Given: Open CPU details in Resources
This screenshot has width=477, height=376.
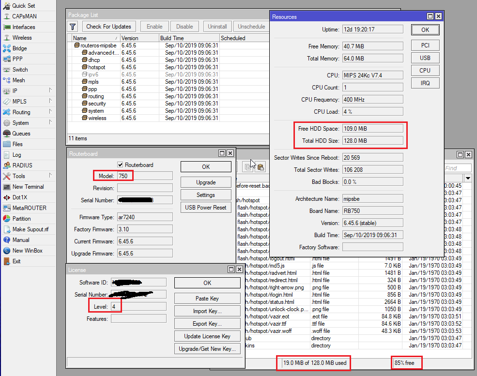Looking at the screenshot, I should coord(425,71).
